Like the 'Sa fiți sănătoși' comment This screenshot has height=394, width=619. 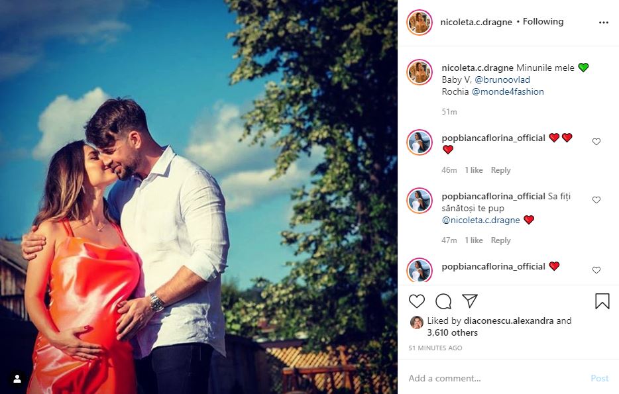pos(596,200)
